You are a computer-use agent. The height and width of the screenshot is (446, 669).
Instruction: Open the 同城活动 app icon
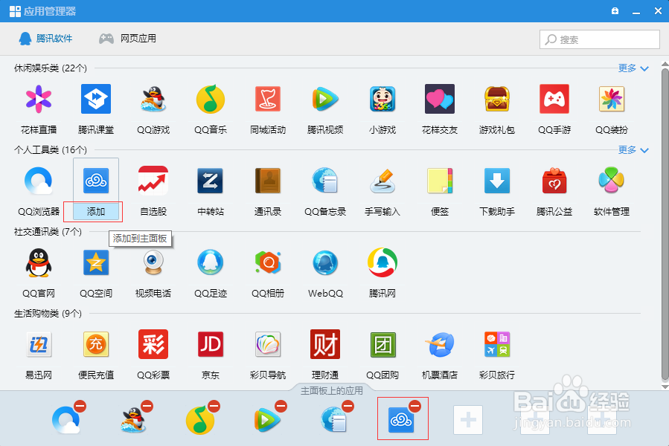point(268,99)
